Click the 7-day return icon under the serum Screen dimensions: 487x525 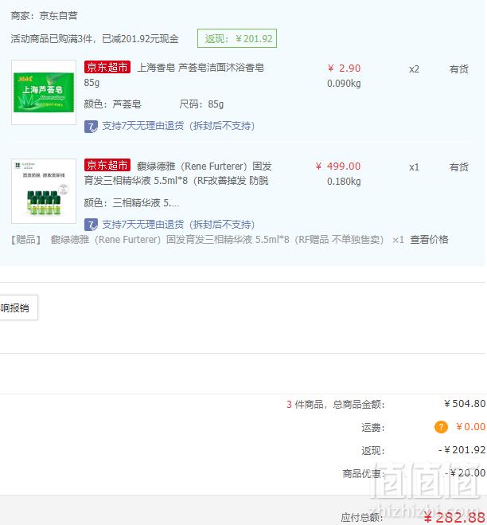tap(91, 225)
